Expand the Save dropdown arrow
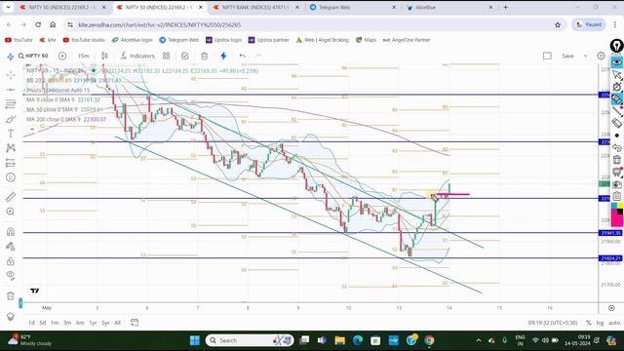 [585, 56]
